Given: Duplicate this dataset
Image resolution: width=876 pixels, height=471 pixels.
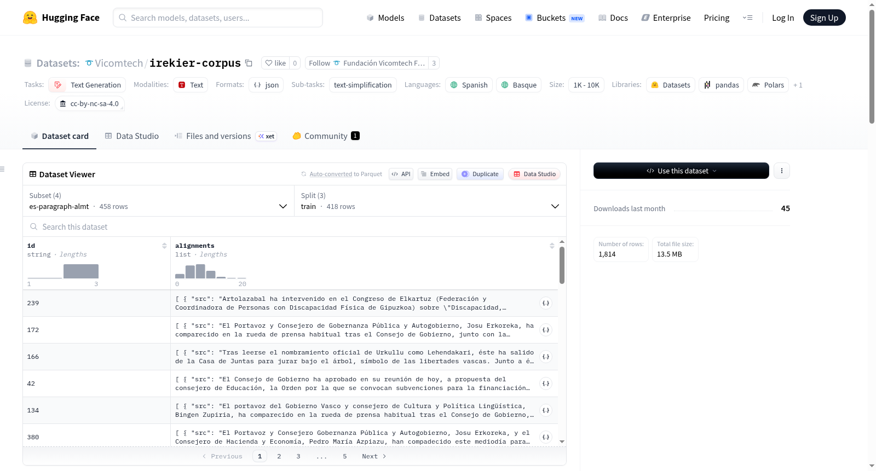Looking at the screenshot, I should click(x=480, y=174).
